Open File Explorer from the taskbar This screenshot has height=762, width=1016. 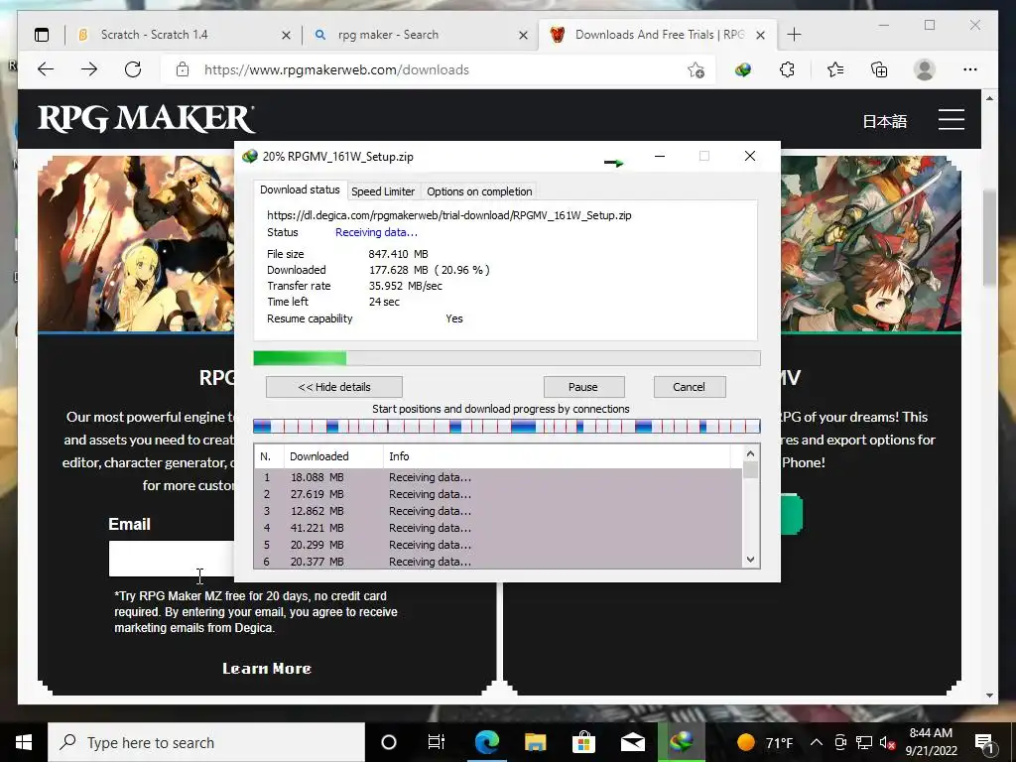[535, 742]
